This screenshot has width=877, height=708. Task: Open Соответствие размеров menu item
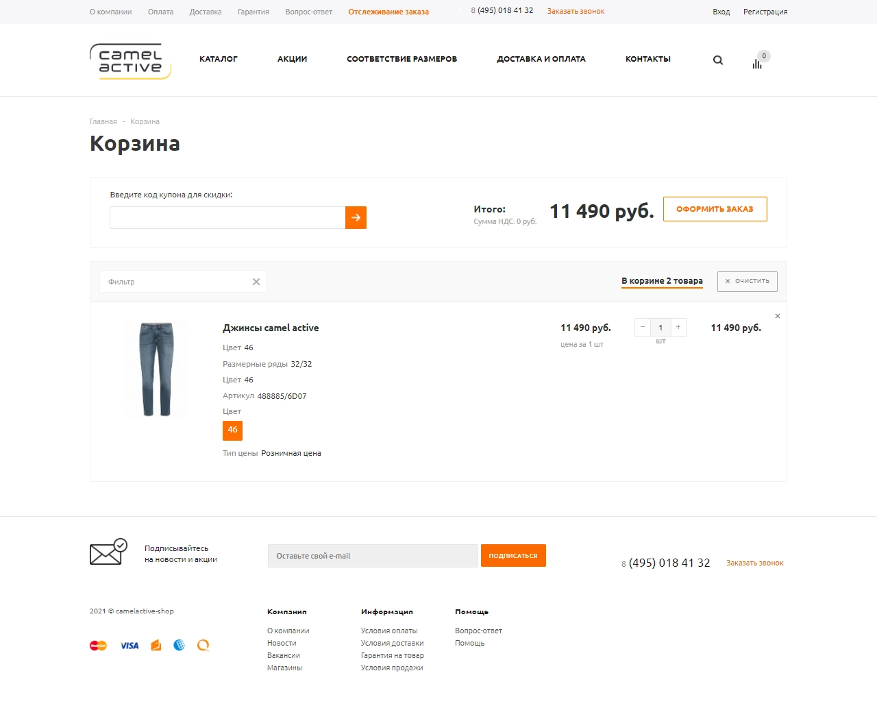point(402,59)
